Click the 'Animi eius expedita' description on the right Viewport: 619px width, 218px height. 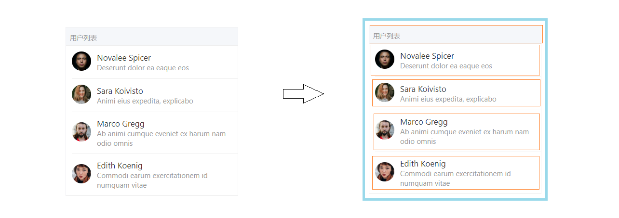448,99
